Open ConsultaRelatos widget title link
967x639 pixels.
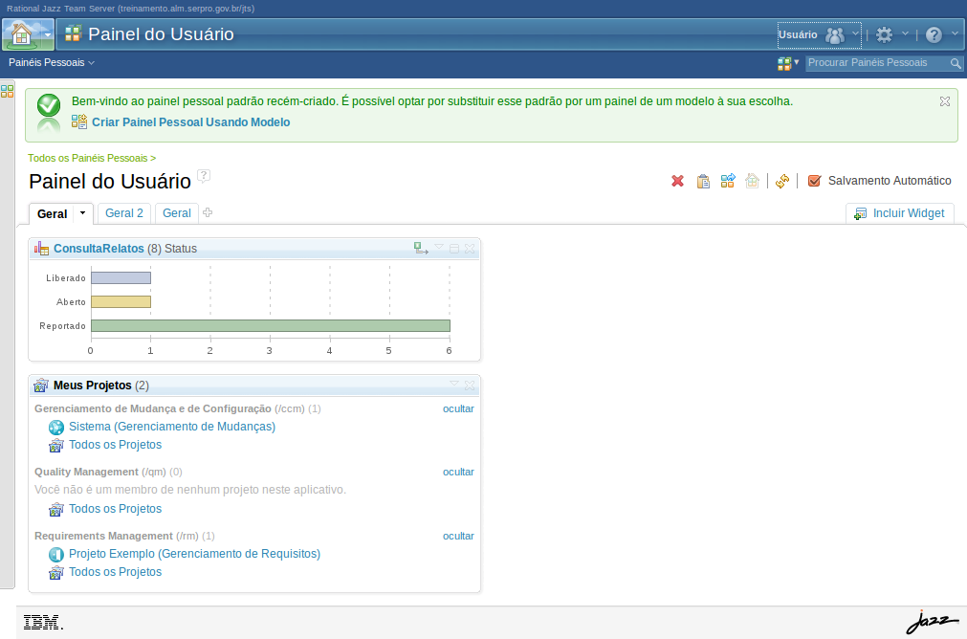[99, 249]
